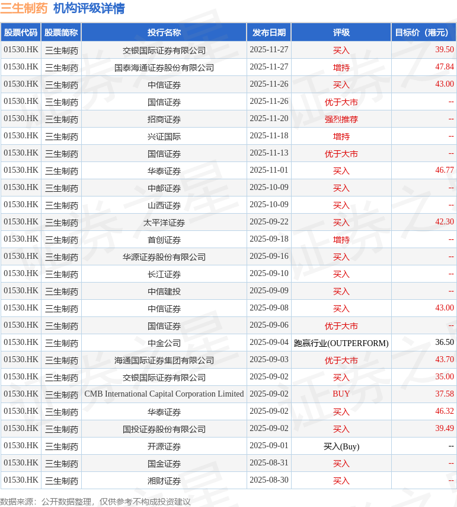Click the date 2025-09-09
457x507 pixels.
point(269,290)
